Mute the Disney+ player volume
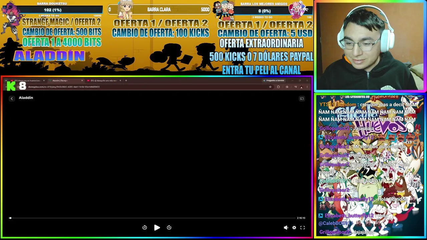This screenshot has width=427, height=240. click(x=286, y=228)
